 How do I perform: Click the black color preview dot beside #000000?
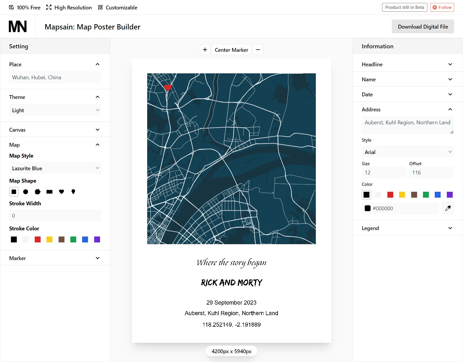(368, 208)
